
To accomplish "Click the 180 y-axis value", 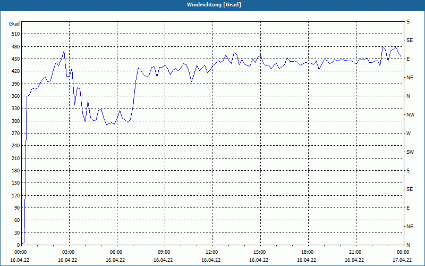I will coord(16,170).
